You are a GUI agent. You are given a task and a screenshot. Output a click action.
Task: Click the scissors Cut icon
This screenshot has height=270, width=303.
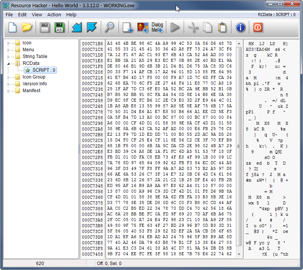193,27
